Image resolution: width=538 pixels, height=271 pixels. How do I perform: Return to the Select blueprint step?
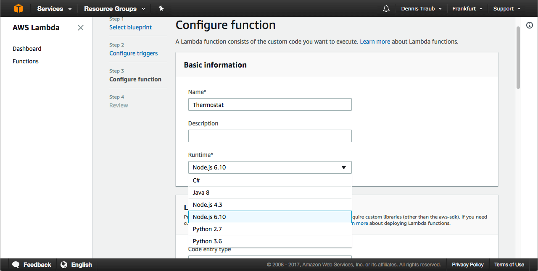point(130,27)
